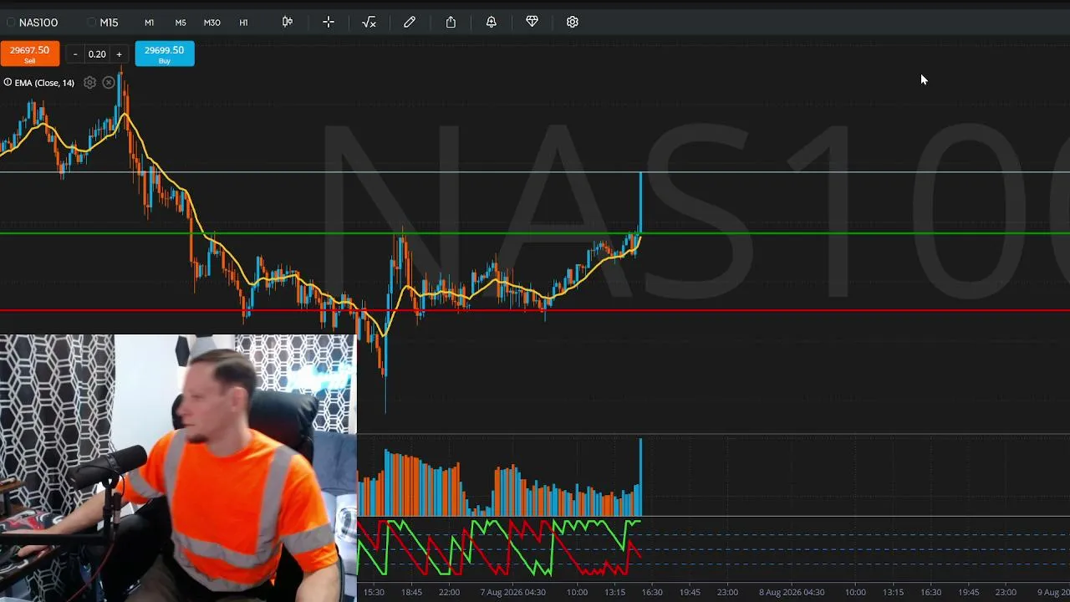Viewport: 1070px width, 602px height.
Task: Open the indicators formula menu
Action: [x=369, y=22]
